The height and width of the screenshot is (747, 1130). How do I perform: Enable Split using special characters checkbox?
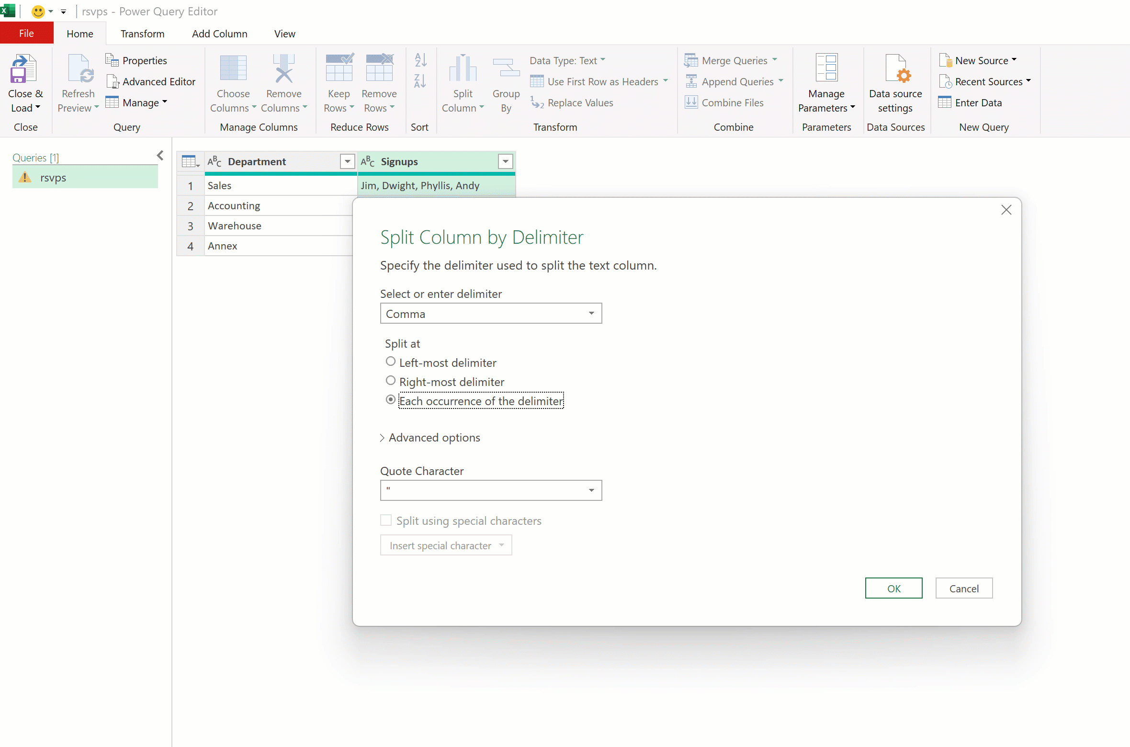coord(386,520)
